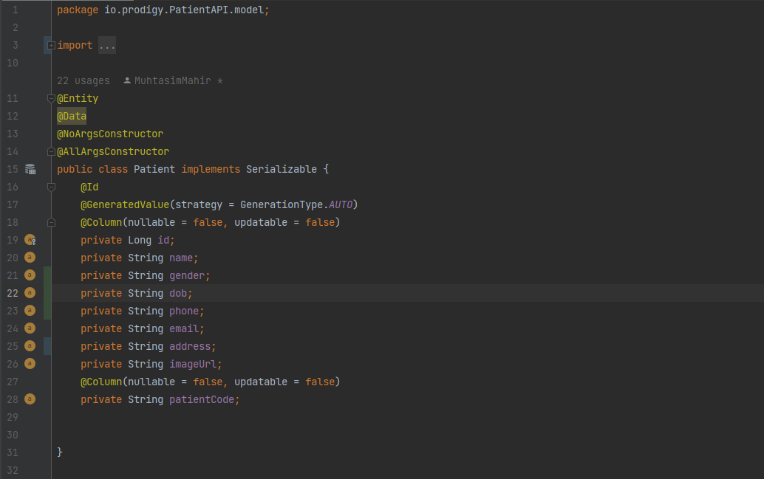Click the MuhtasimMahir author inlay hint

(173, 80)
